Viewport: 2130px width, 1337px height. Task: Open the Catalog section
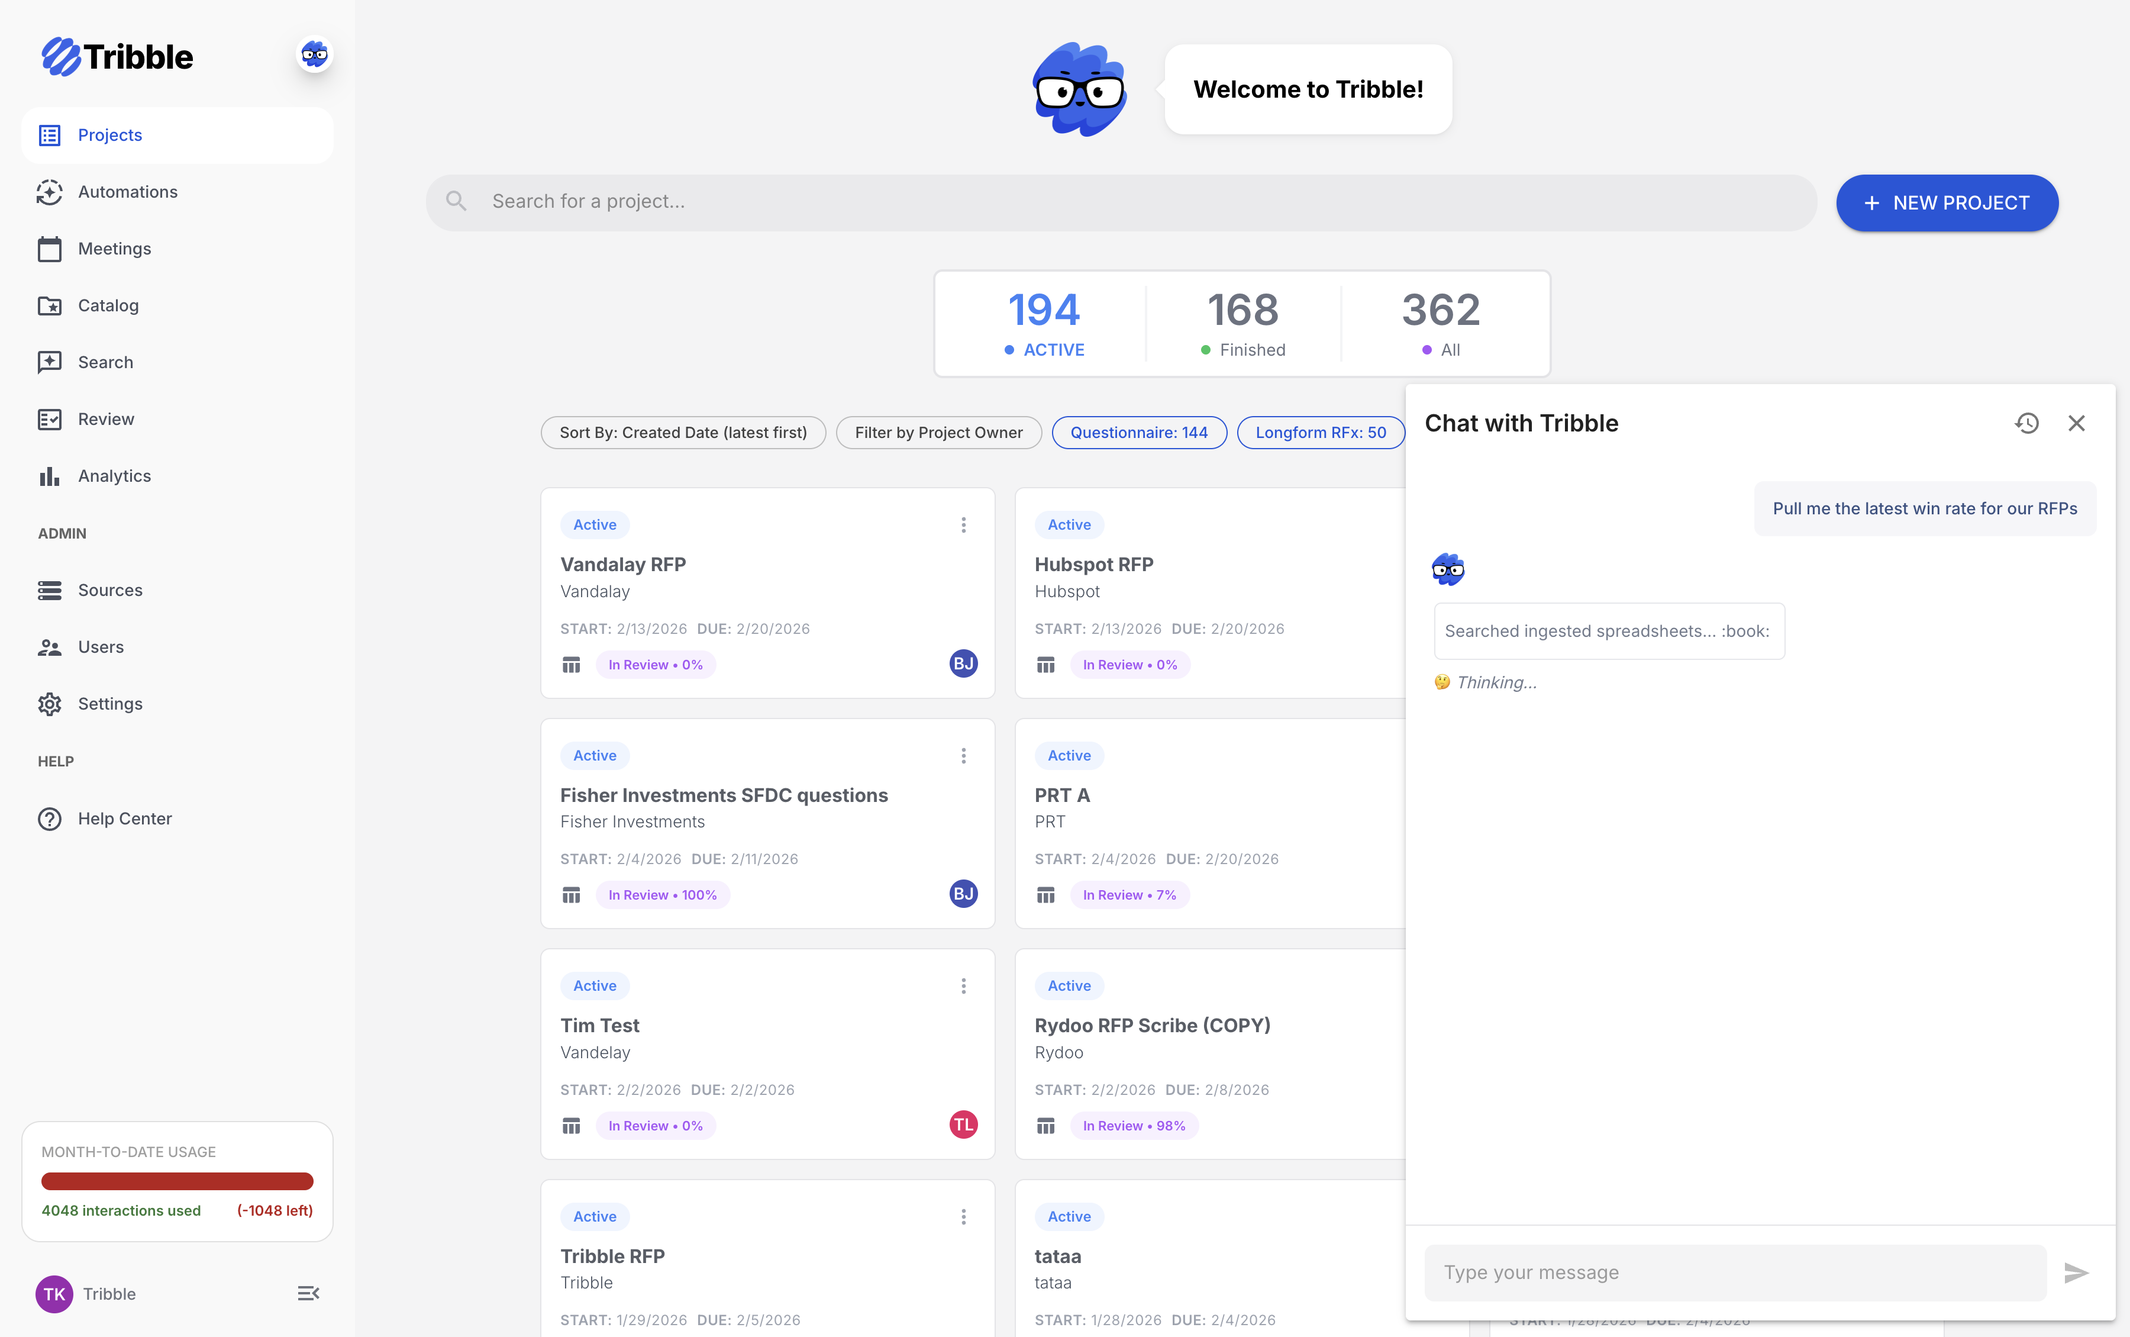tap(177, 305)
